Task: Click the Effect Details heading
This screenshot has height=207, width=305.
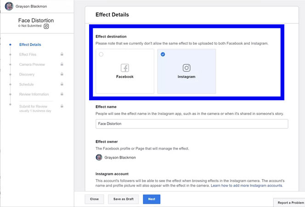Action: coord(112,15)
